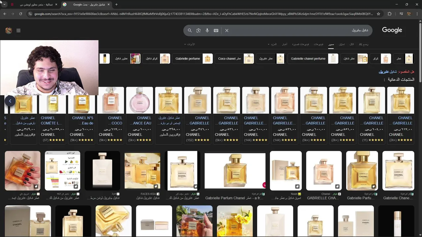Select the 'Coco chanel عطر' suggestion chip
This screenshot has width=422, height=237.
click(234, 59)
